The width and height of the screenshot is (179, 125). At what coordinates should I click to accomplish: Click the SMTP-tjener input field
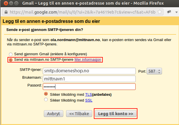[89, 71]
